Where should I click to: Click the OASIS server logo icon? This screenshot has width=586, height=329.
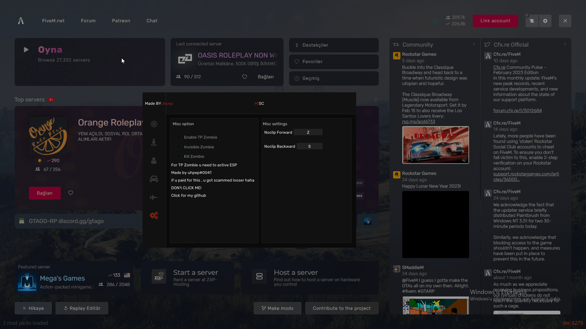coord(185,59)
